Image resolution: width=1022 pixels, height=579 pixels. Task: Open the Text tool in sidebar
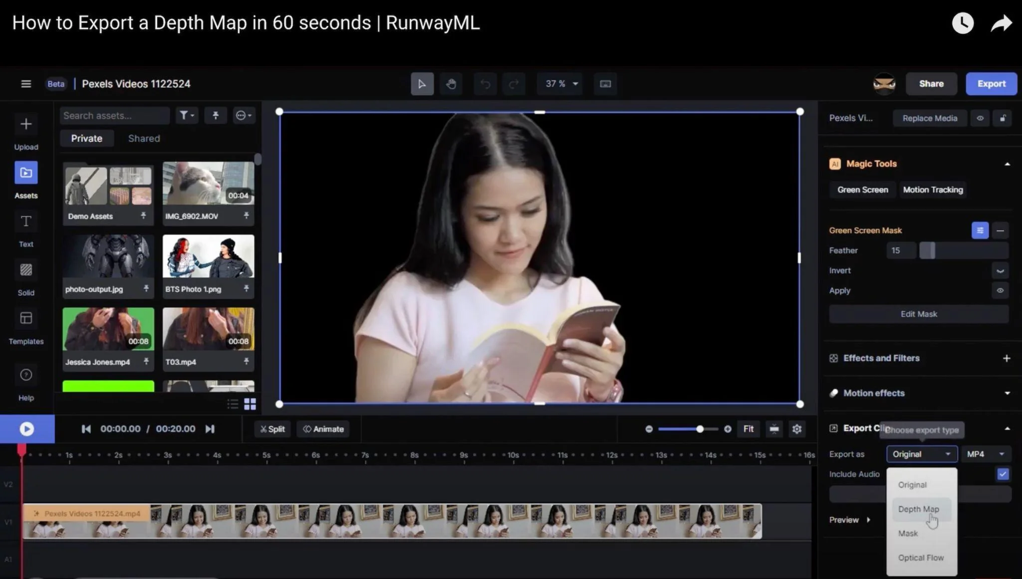coord(26,221)
